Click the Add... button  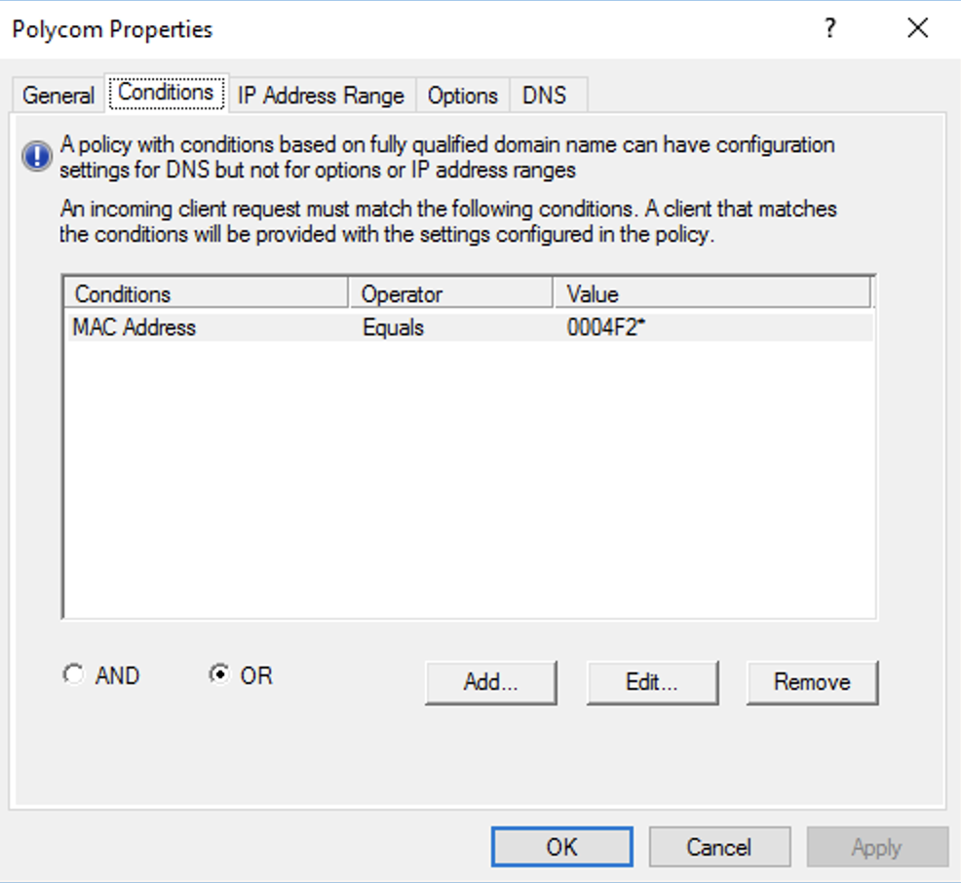[491, 682]
